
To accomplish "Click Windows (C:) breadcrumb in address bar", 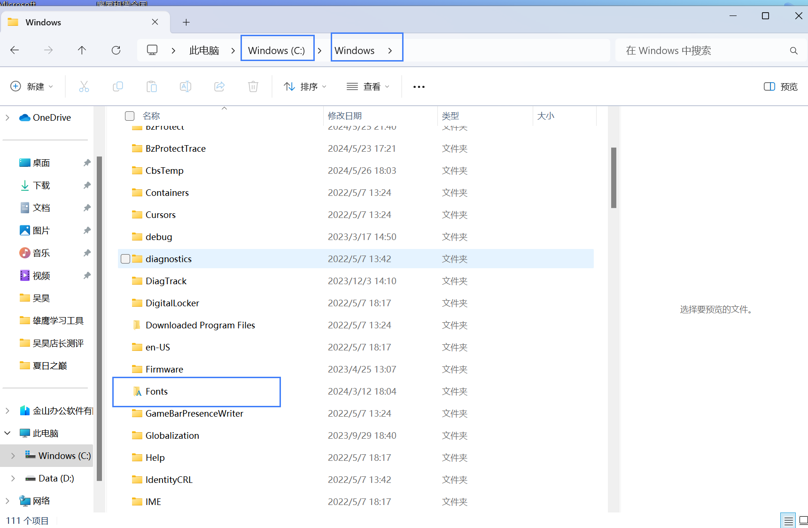I will pos(277,51).
